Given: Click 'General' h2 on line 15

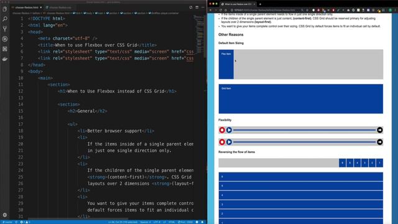Looking at the screenshot, I should click(86, 111).
